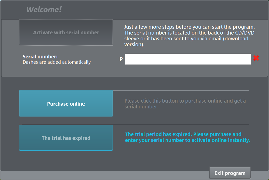Click the red X serial validation icon
This screenshot has width=269, height=180.
(256, 58)
